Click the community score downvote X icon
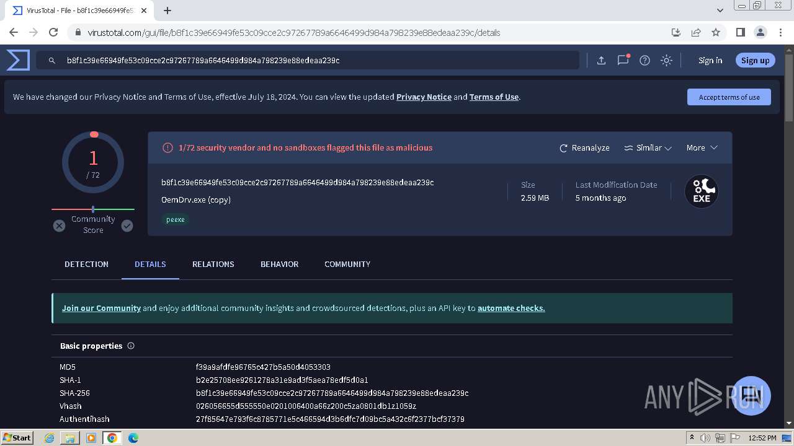 [x=59, y=225]
